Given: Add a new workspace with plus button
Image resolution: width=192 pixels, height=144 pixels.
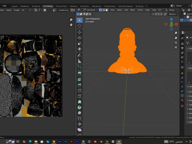Looking at the screenshot, I should tap(146, 6).
